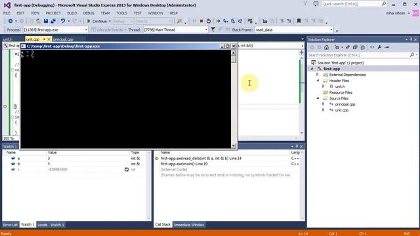Click the bookmark icon in toolbar
Image resolution: width=420 pixels, height=236 pixels.
pos(299,21)
